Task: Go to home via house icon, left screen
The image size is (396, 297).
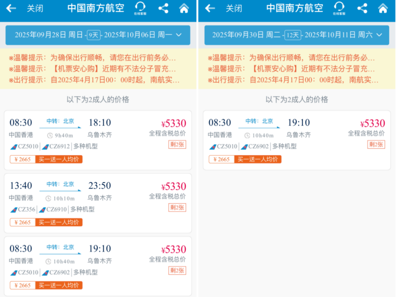Action: pos(184,8)
